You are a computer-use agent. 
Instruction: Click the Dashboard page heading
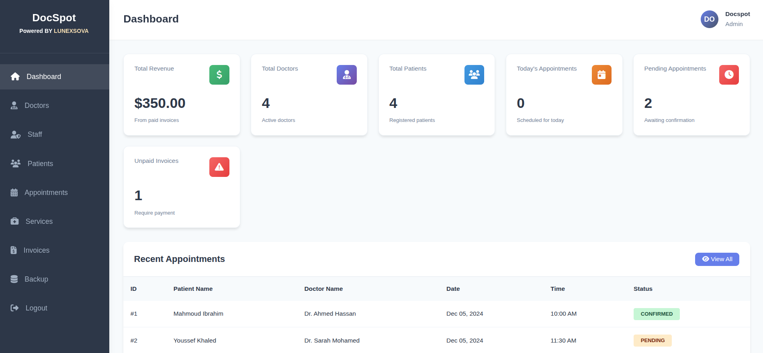(x=151, y=19)
